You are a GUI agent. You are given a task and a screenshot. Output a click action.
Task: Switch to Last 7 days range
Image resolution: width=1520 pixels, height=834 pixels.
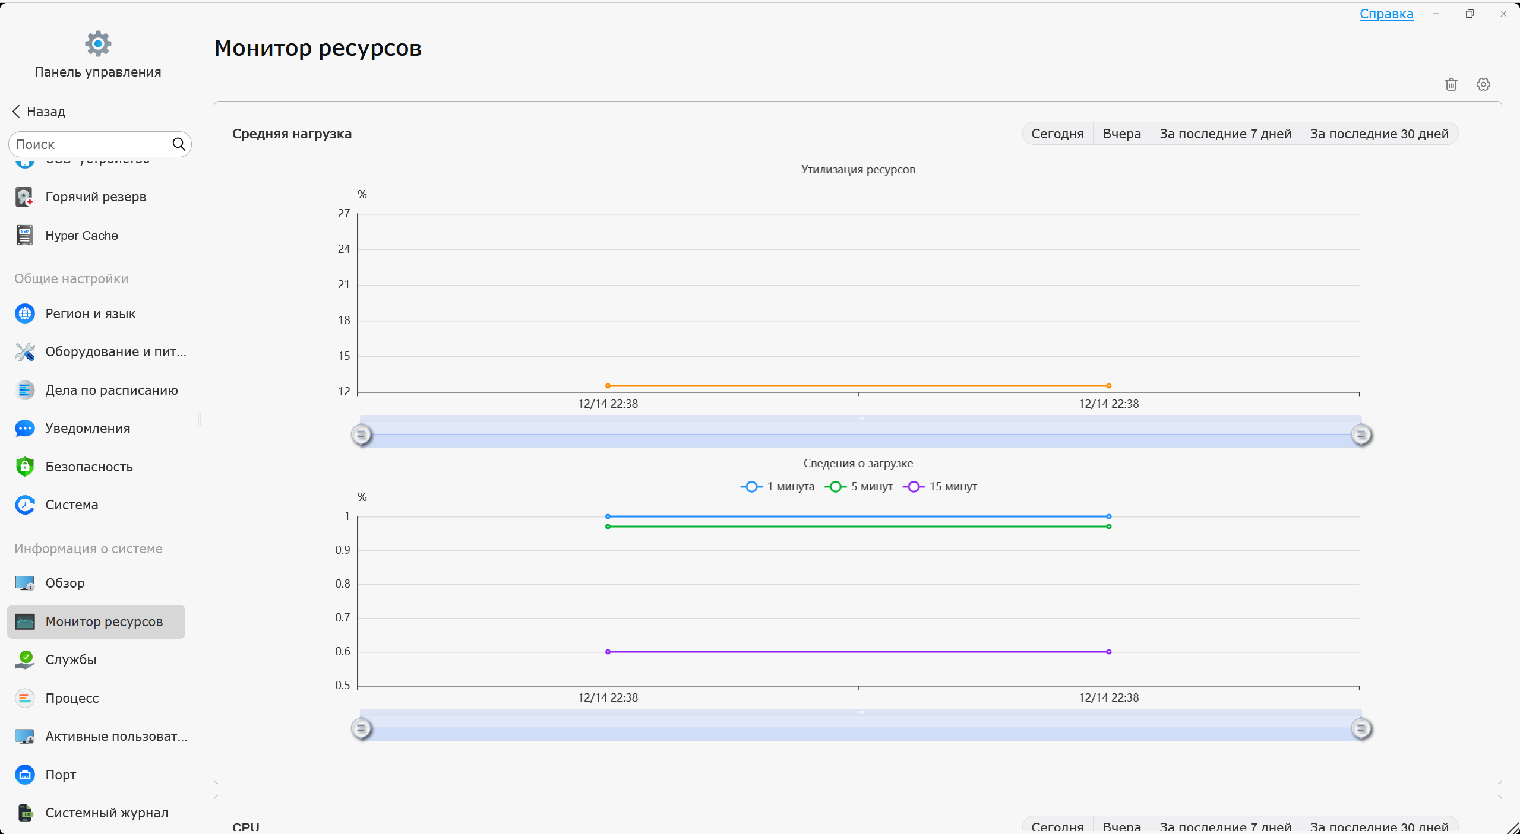tap(1225, 134)
